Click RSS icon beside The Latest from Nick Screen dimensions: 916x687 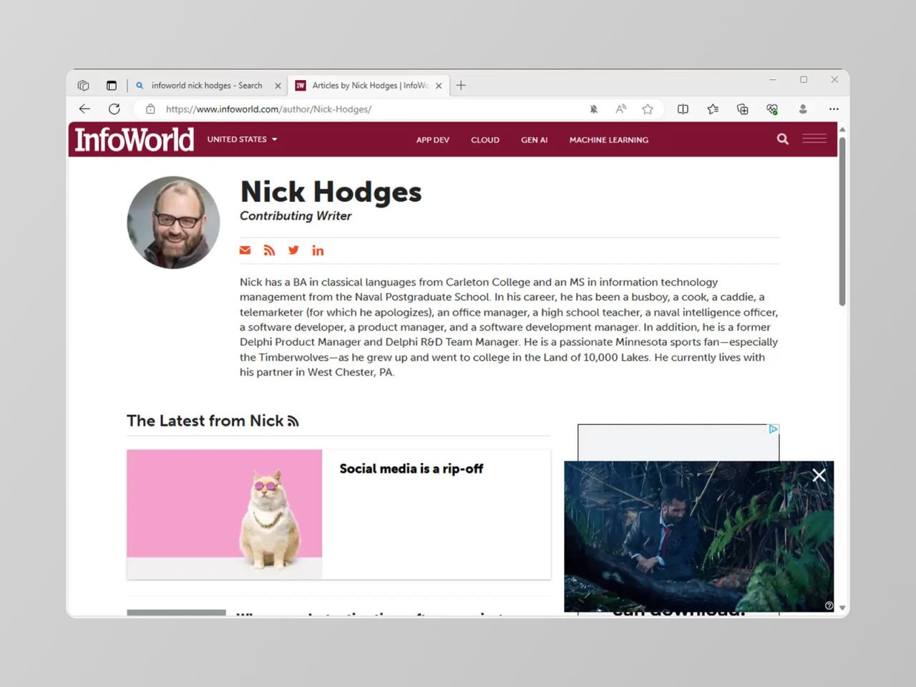293,421
